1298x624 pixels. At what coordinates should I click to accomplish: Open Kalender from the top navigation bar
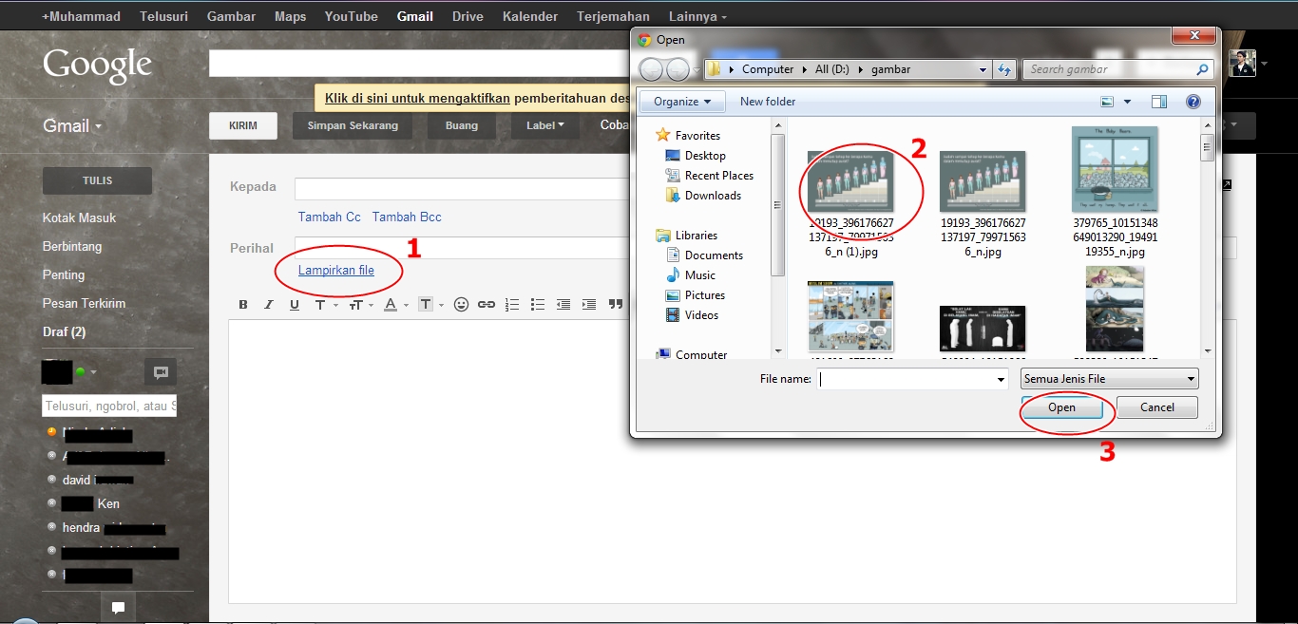(529, 15)
